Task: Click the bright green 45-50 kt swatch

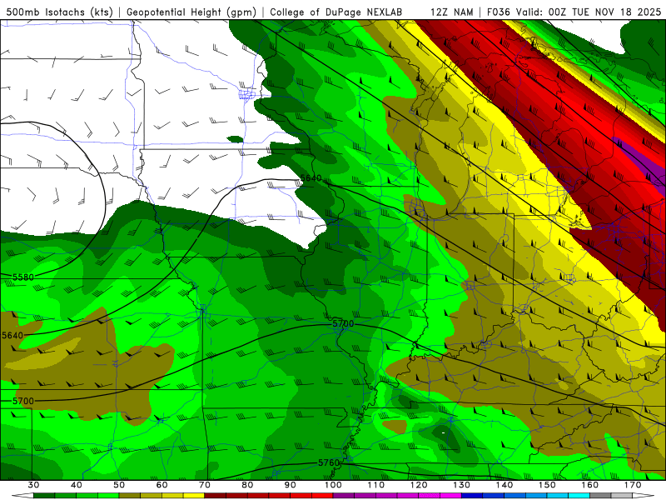Action: pos(108,494)
